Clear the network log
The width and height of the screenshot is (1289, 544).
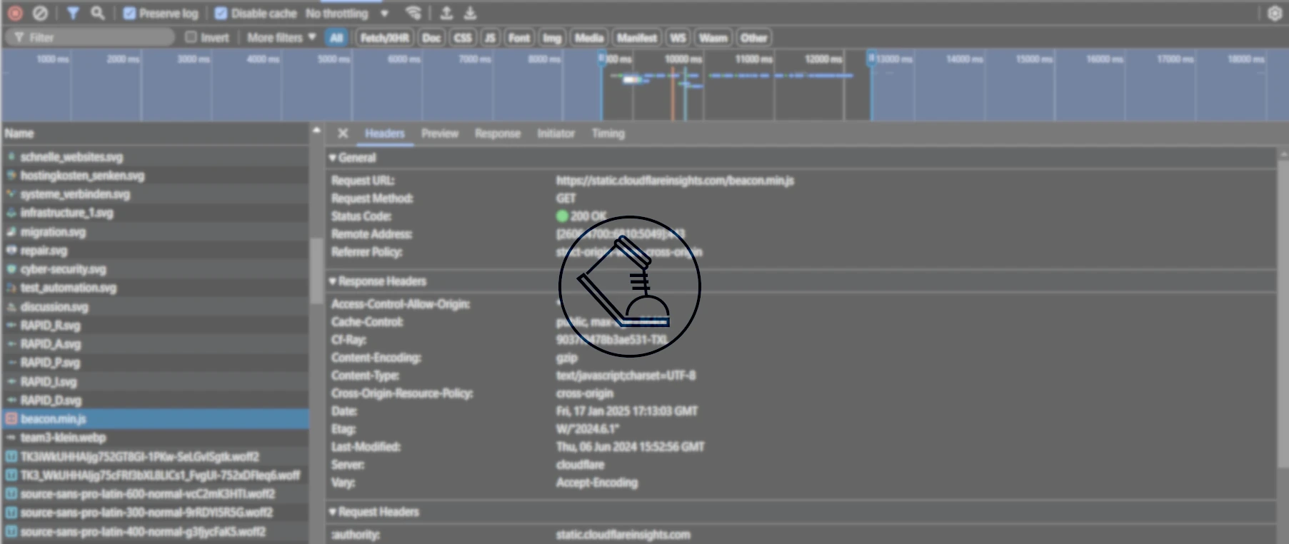pos(41,13)
